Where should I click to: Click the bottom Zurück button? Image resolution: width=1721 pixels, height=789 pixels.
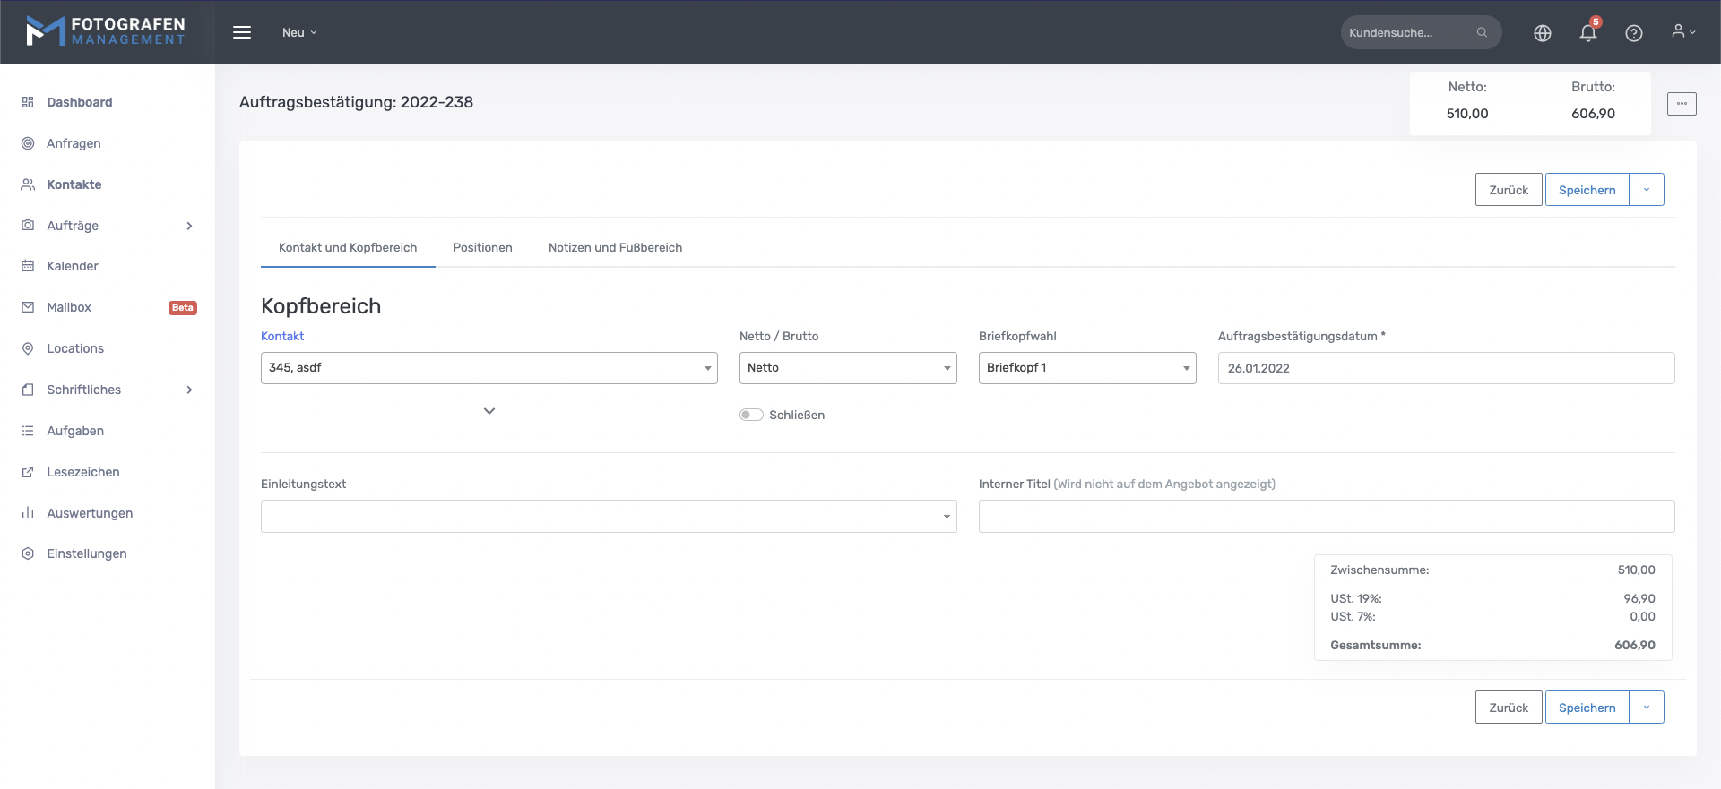point(1508,708)
